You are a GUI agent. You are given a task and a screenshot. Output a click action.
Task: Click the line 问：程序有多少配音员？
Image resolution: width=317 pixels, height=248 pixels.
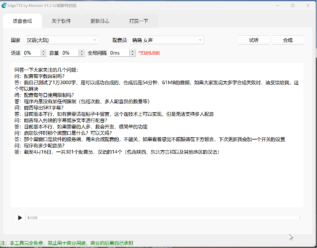click(x=39, y=146)
